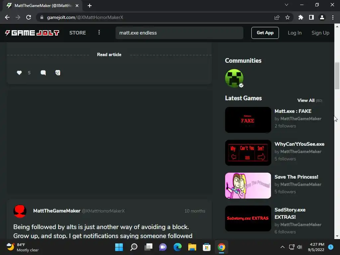Open a new browser tab
Screen dimensions: 340x255
pyautogui.click(x=90, y=6)
